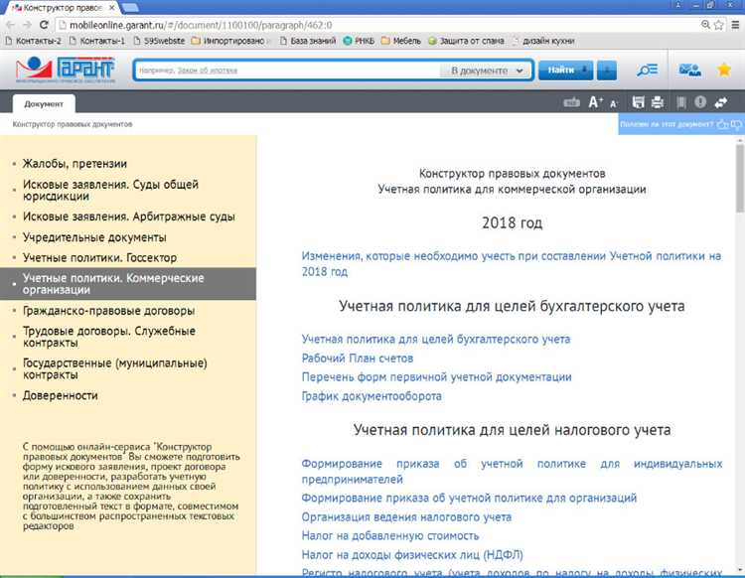Open Исковые заявления. Арбитражные суды

click(x=129, y=217)
